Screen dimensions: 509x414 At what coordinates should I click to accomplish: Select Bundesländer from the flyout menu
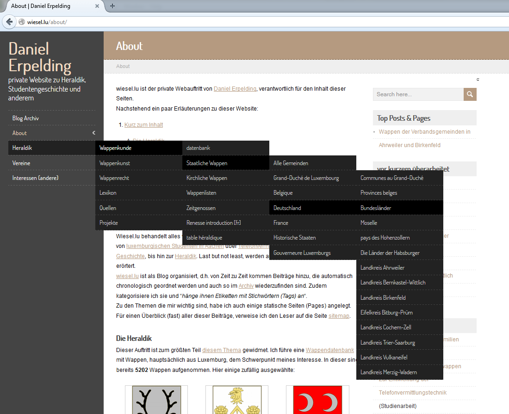(x=376, y=208)
